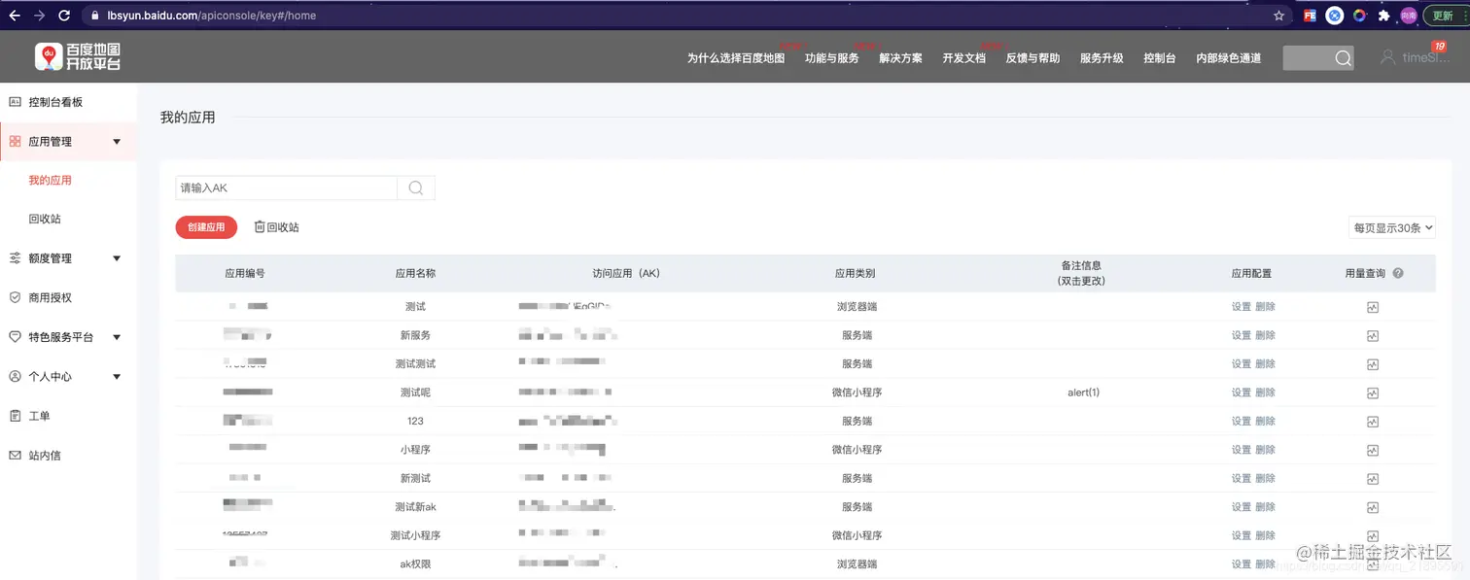Click the 商用授权 shield icon
This screenshot has height=580, width=1470.
click(x=15, y=297)
